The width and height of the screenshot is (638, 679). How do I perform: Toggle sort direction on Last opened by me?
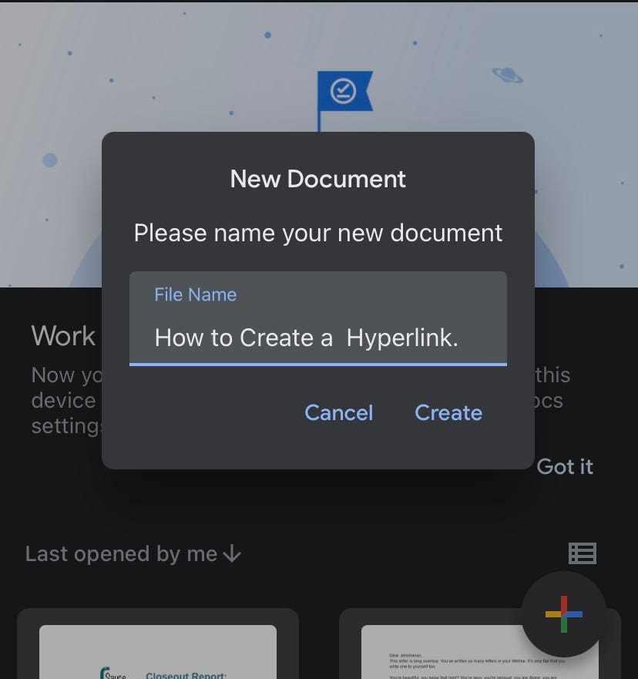click(x=230, y=554)
